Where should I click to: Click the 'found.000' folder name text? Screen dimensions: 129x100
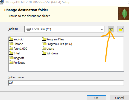(20, 49)
